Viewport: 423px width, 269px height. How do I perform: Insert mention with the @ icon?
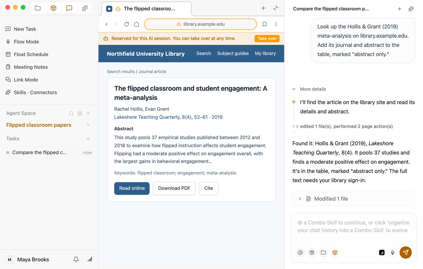click(x=300, y=252)
